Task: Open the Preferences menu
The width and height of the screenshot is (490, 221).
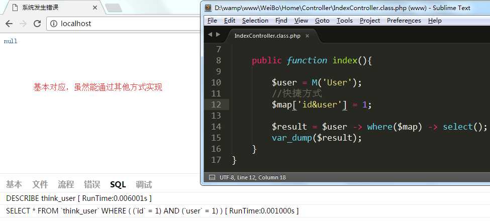Action: point(404,21)
